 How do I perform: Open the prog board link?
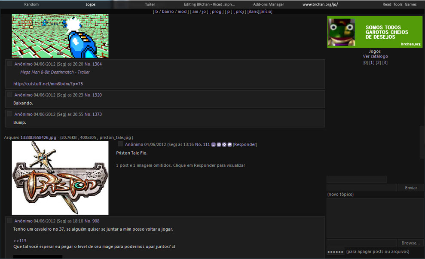click(217, 12)
